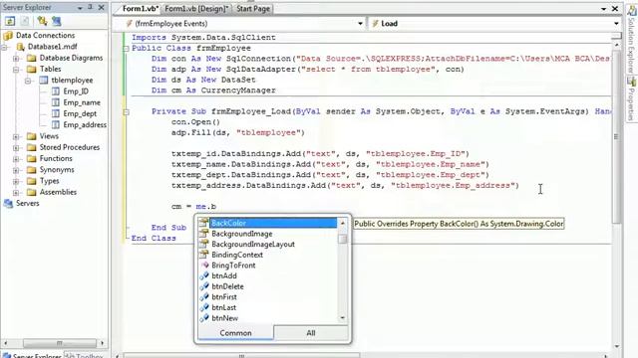This screenshot has width=638, height=358.
Task: Close the active document tab
Action: coord(615,9)
